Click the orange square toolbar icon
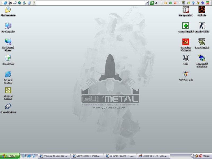The width and height of the screenshot is (212, 159). point(165,3)
